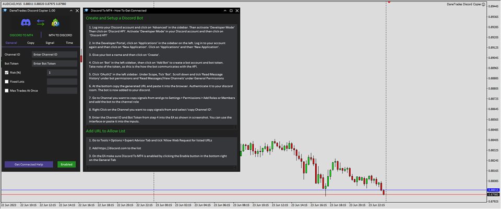Click the red horizontal ask line
Image resolution: width=501 pixels, height=209 pixels.
[243, 194]
